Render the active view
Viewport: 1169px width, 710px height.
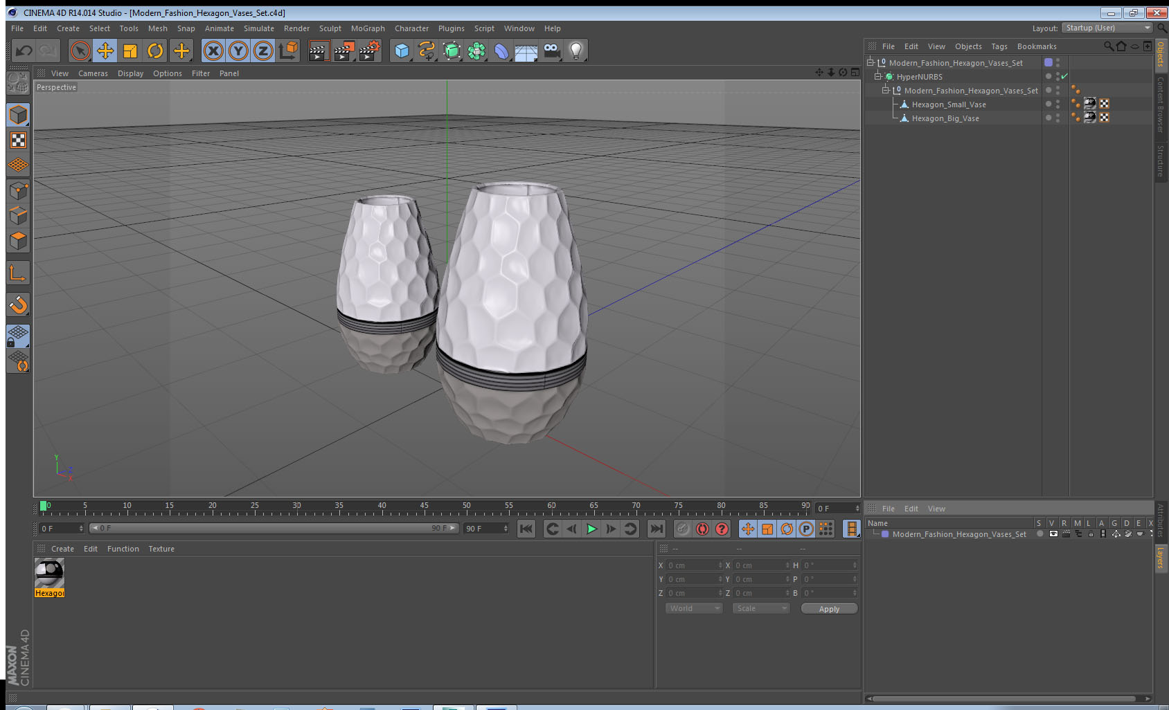click(x=318, y=51)
